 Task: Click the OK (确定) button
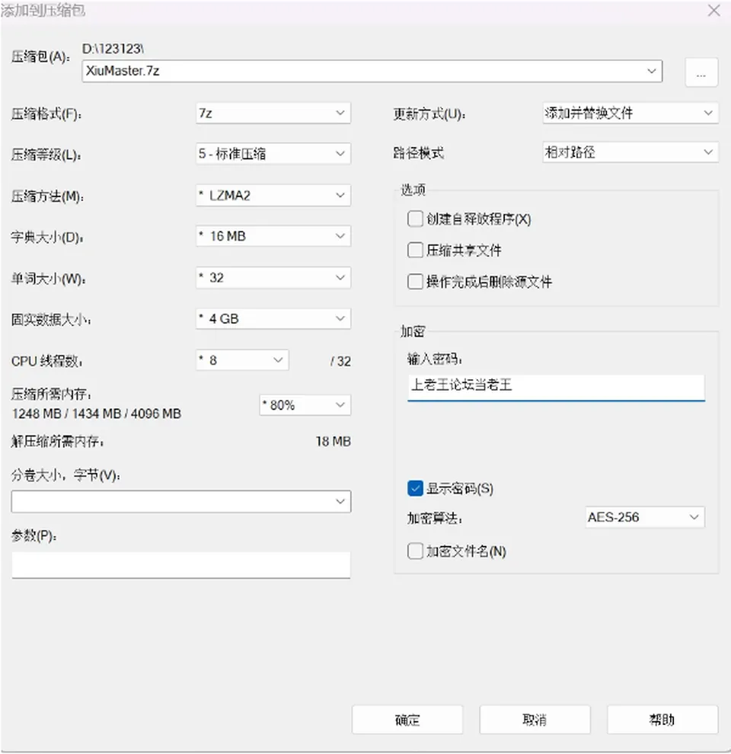pyautogui.click(x=407, y=720)
